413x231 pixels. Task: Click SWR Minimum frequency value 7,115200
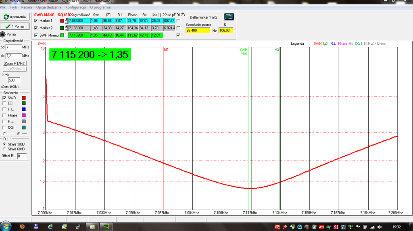pos(79,35)
